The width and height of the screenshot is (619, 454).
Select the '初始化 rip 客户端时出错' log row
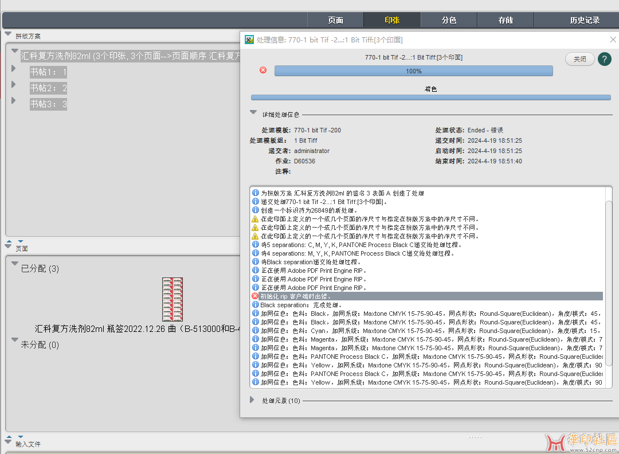click(427, 296)
